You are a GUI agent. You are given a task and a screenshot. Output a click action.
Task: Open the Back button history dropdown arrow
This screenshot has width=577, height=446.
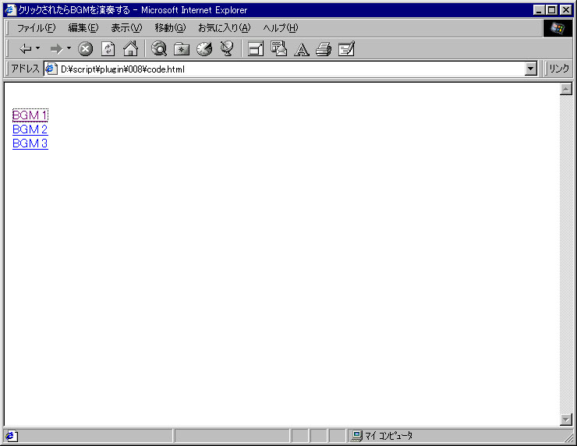coord(38,48)
